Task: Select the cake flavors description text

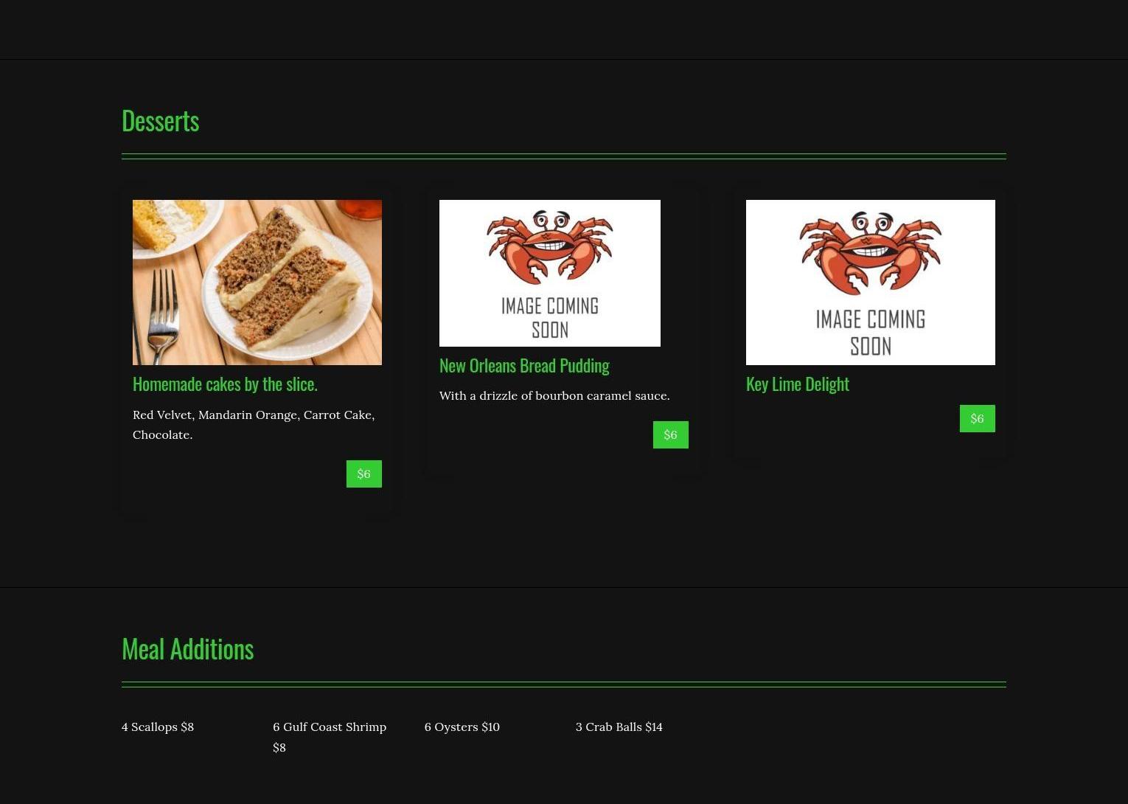Action: click(254, 425)
